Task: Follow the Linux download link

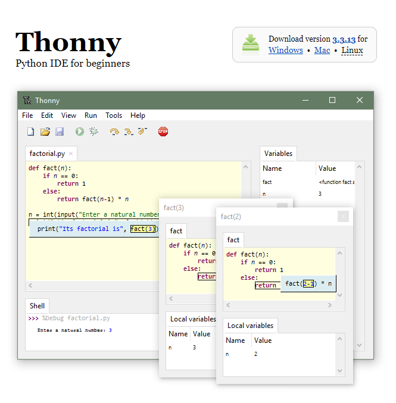Action: coord(352,50)
